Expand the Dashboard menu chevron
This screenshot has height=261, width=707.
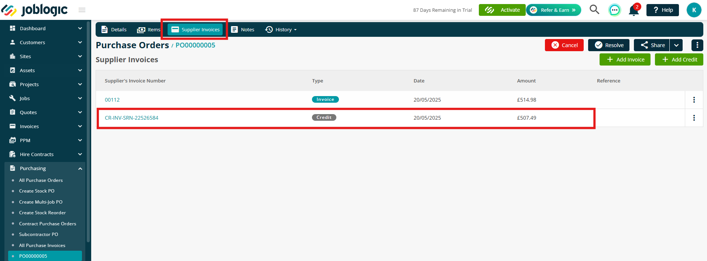tap(80, 28)
